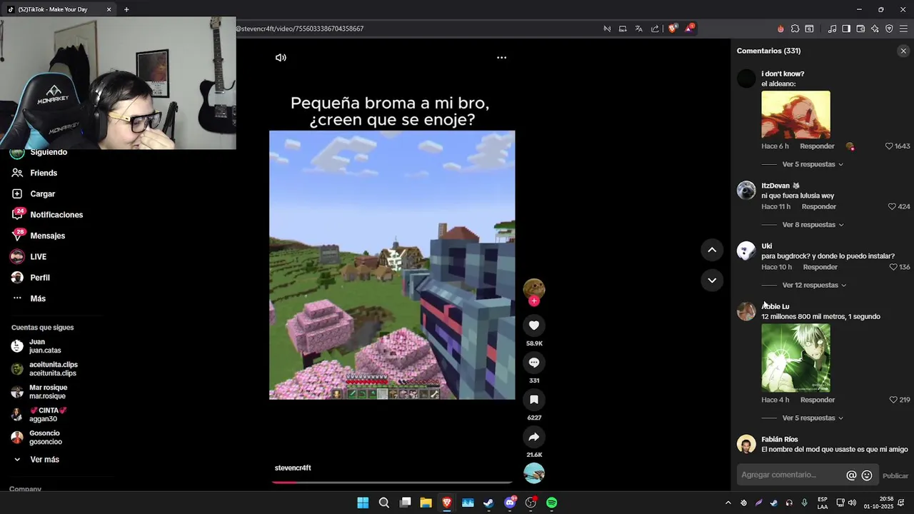Bookmark the video with the save icon
This screenshot has width=914, height=514.
533,400
